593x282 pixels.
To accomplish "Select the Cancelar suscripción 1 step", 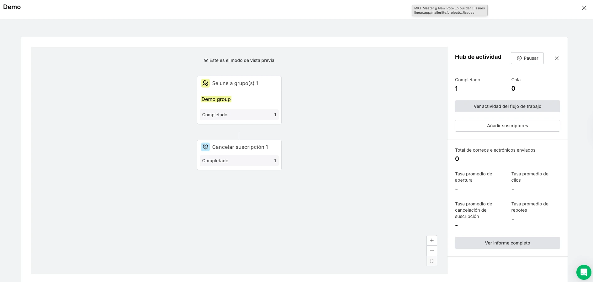I will (240, 147).
